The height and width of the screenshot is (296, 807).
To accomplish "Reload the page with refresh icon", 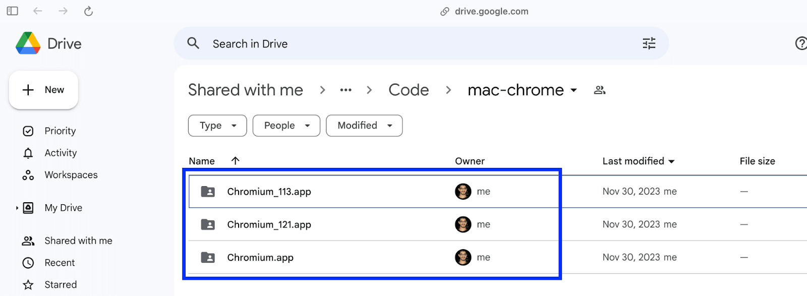I will click(88, 11).
